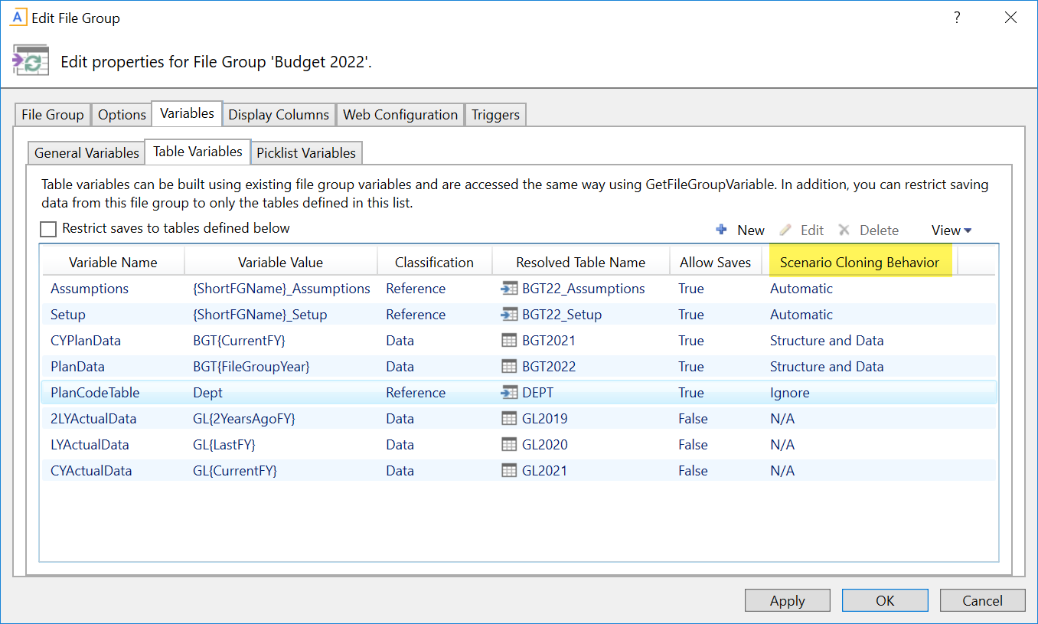Click the BGT2022 data table icon
The height and width of the screenshot is (624, 1038).
click(x=509, y=367)
